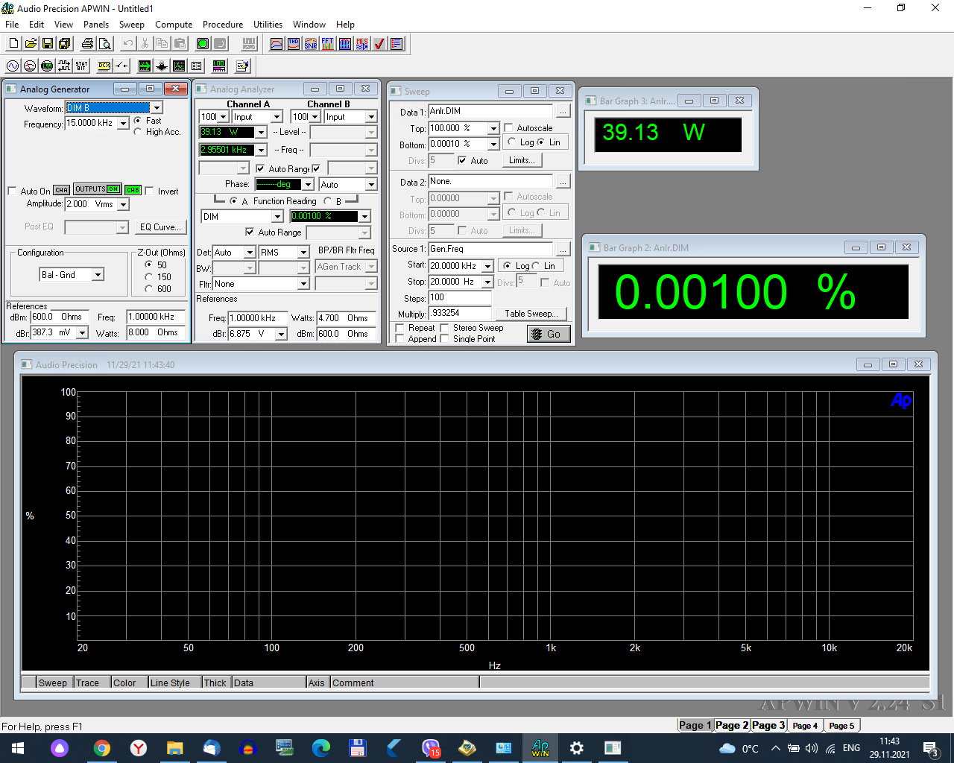The height and width of the screenshot is (763, 954).
Task: Select the Log scale radio for Data 1
Action: [x=511, y=142]
